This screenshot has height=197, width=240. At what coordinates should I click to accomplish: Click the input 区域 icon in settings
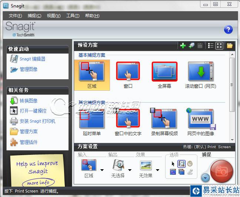tap(89, 165)
